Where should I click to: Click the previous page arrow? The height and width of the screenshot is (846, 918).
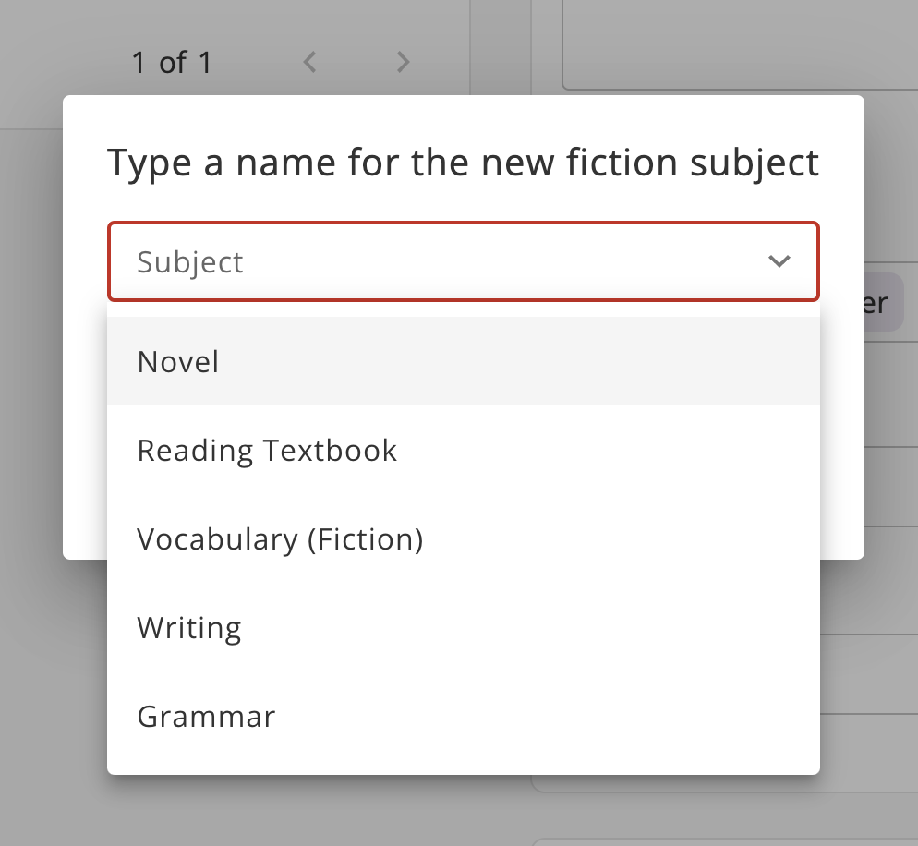coord(310,63)
